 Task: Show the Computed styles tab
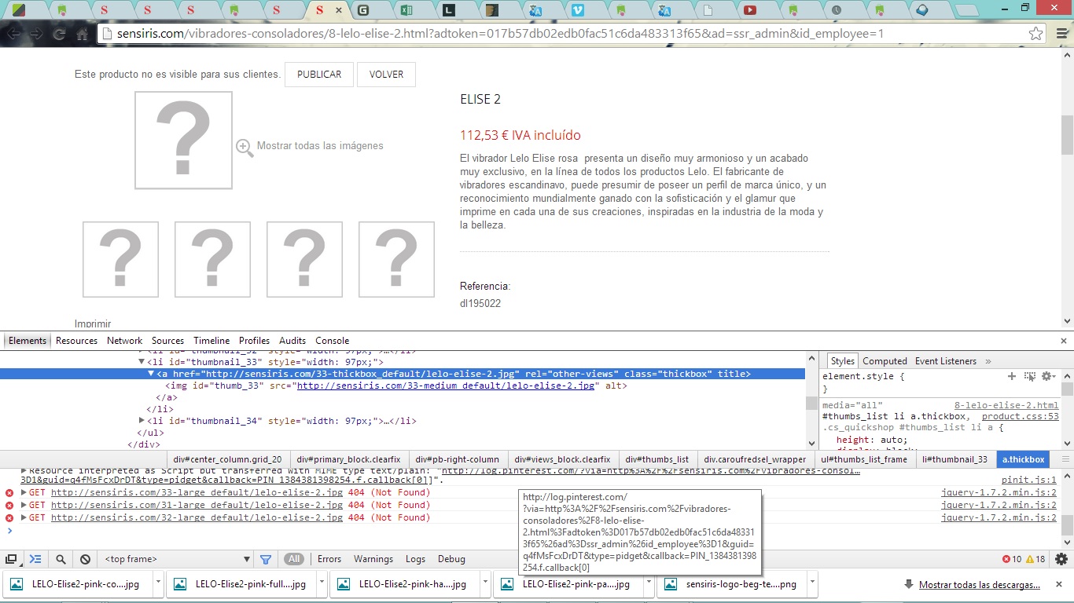pos(885,361)
